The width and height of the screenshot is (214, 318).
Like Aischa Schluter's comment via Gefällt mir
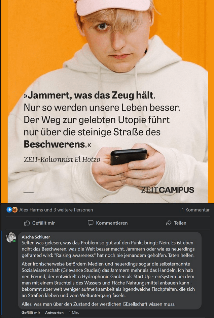tap(31, 313)
